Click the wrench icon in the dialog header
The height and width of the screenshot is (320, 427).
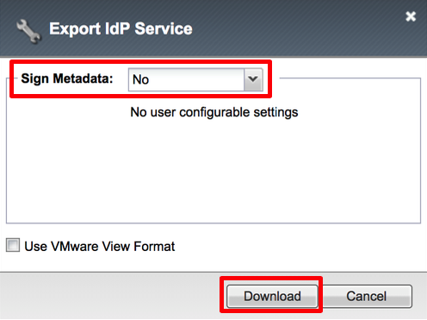(28, 31)
